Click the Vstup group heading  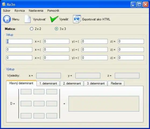[x=9, y=35]
